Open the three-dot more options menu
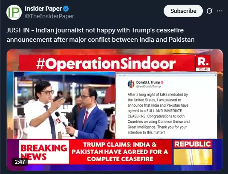The image size is (228, 174). [x=219, y=11]
